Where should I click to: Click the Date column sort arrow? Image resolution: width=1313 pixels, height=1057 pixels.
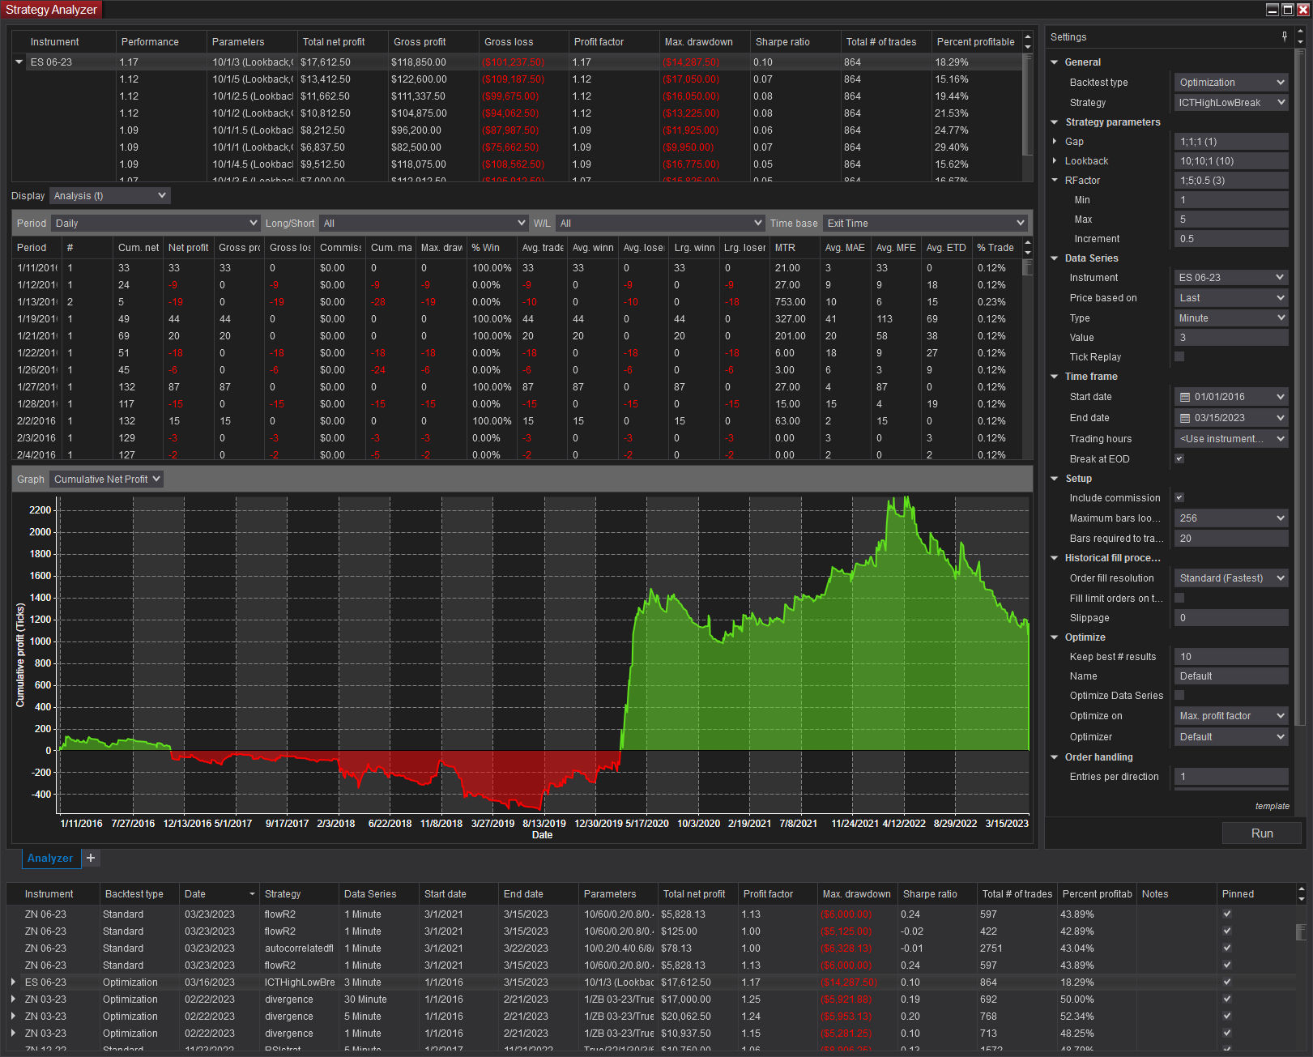[252, 894]
